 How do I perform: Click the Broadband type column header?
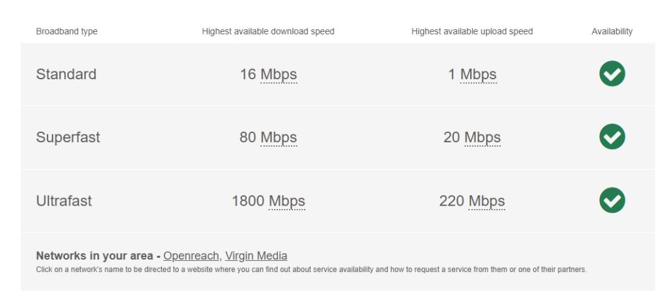point(67,31)
